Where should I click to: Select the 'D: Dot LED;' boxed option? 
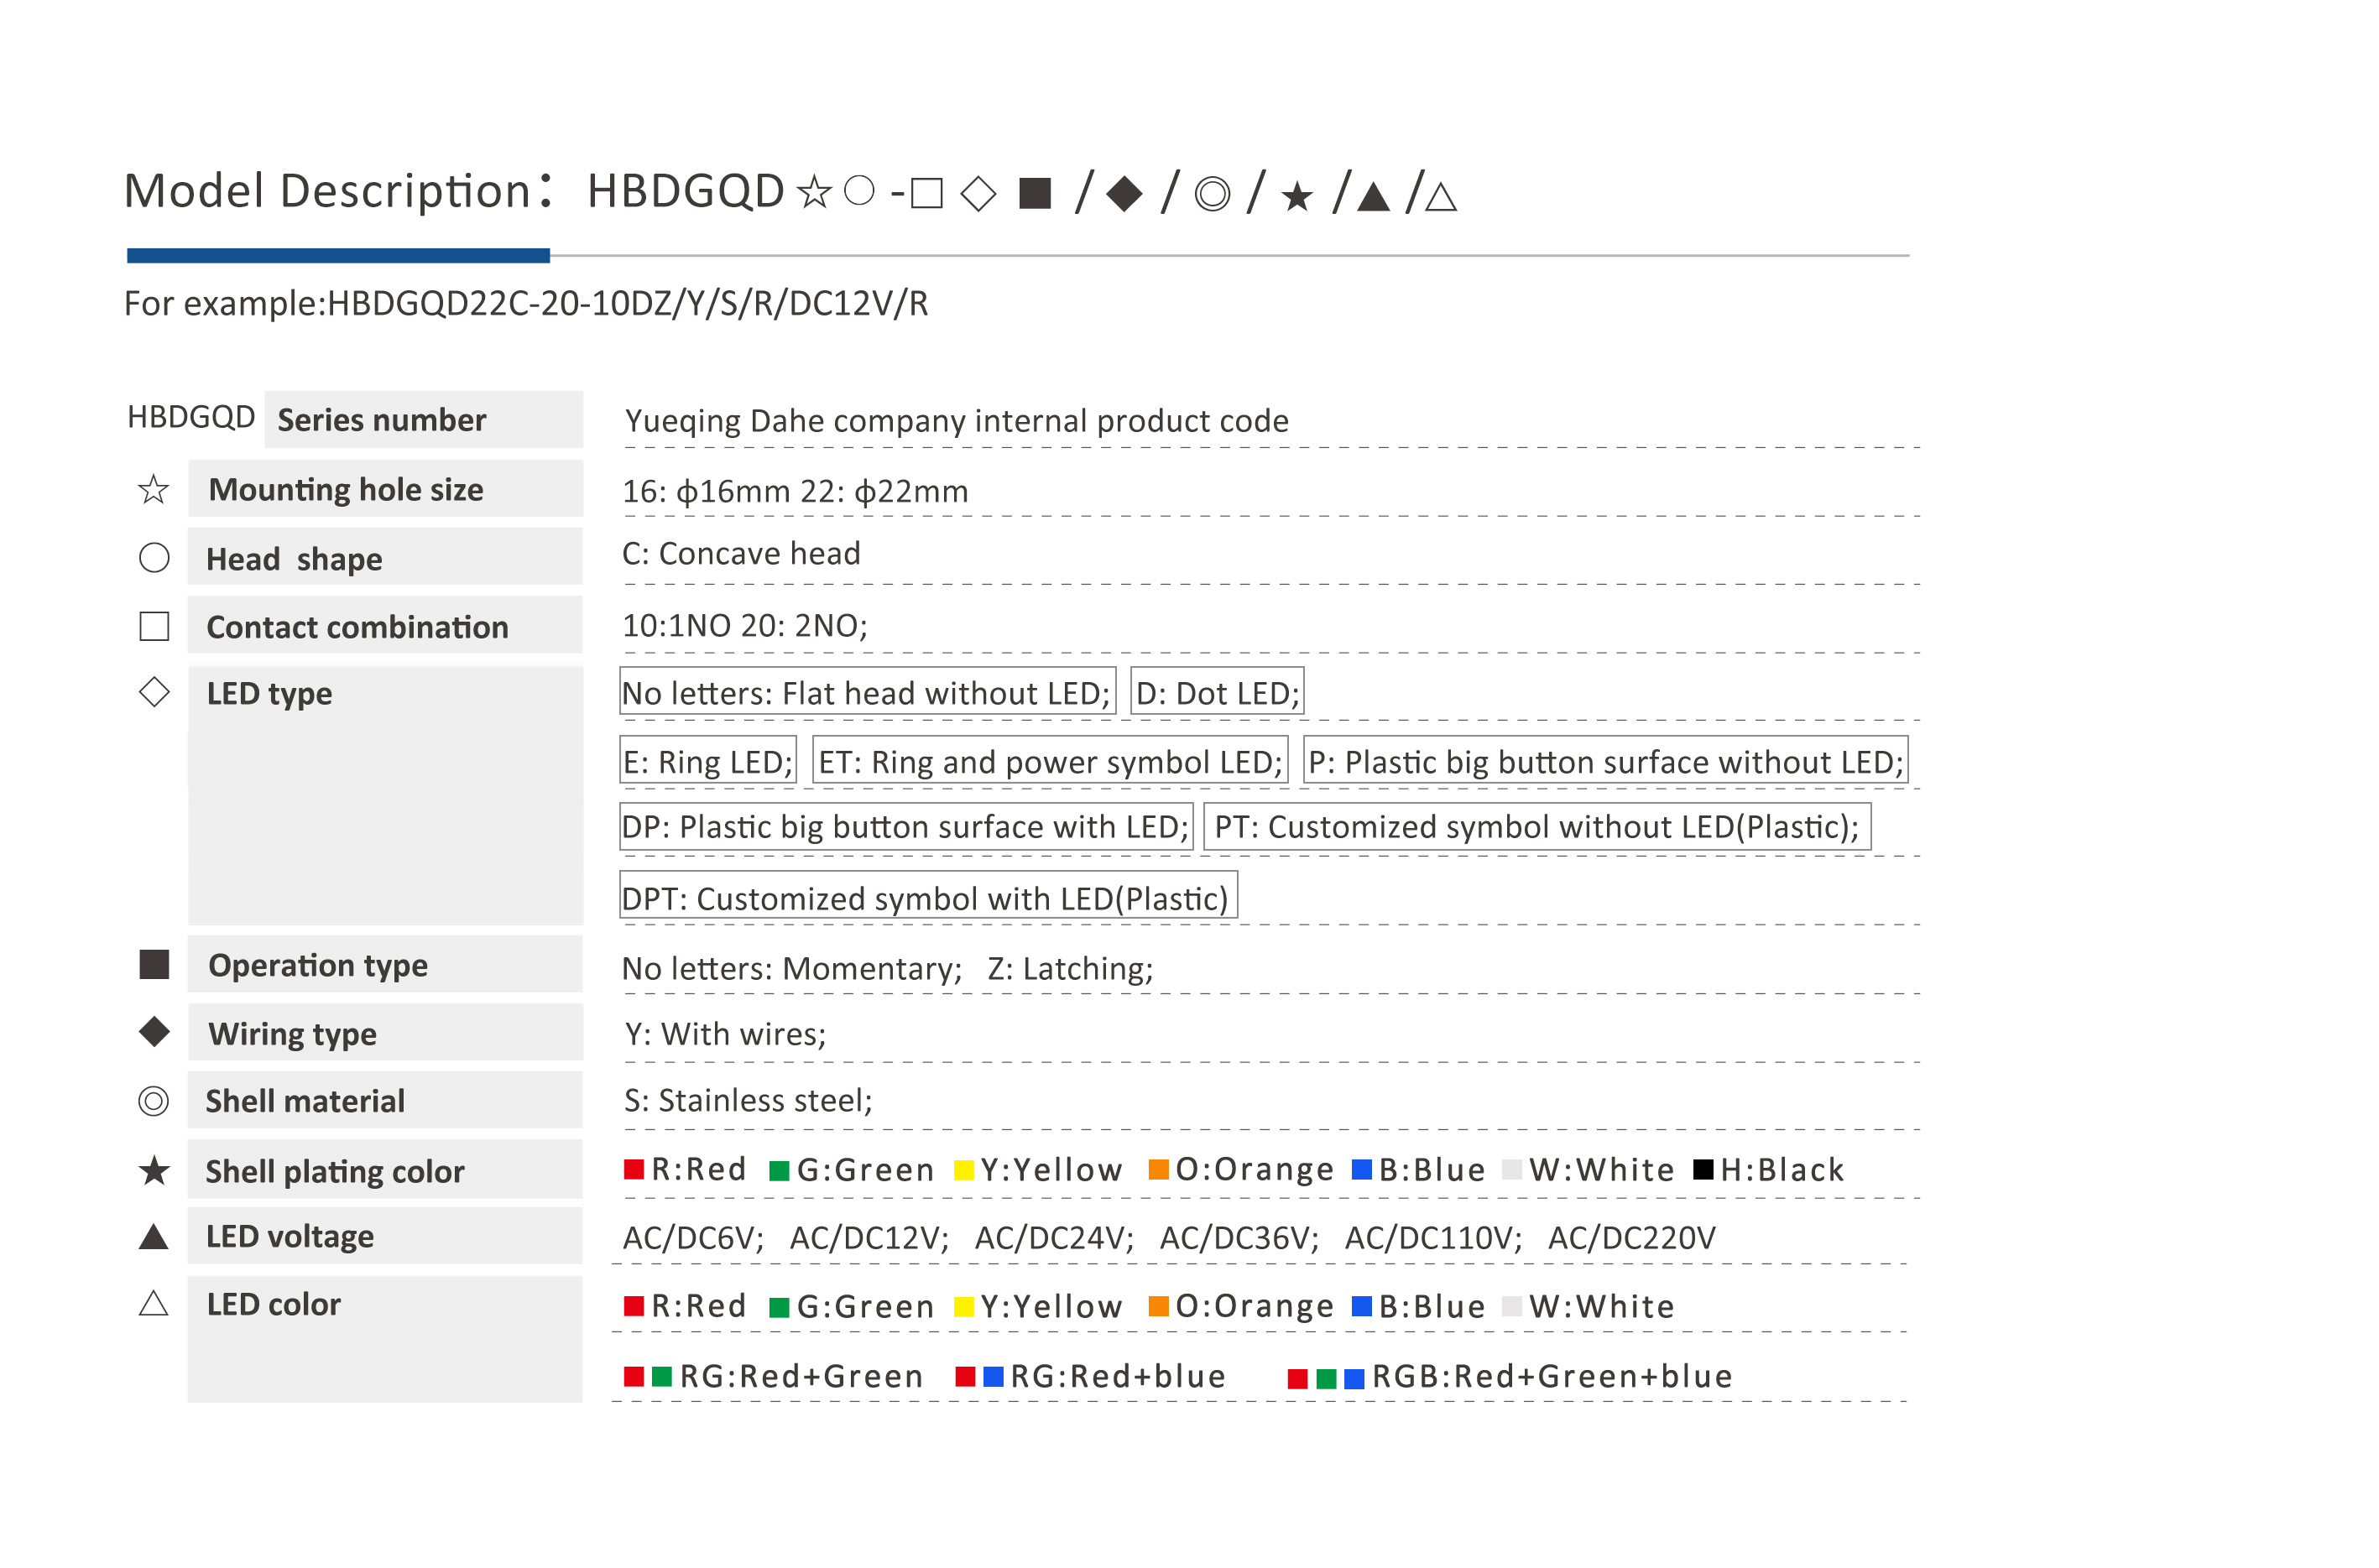tap(1217, 693)
